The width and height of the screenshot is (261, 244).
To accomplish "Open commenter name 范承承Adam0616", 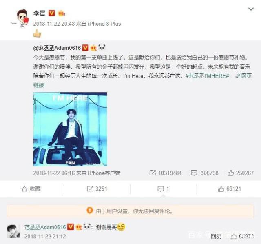I will tap(45, 227).
